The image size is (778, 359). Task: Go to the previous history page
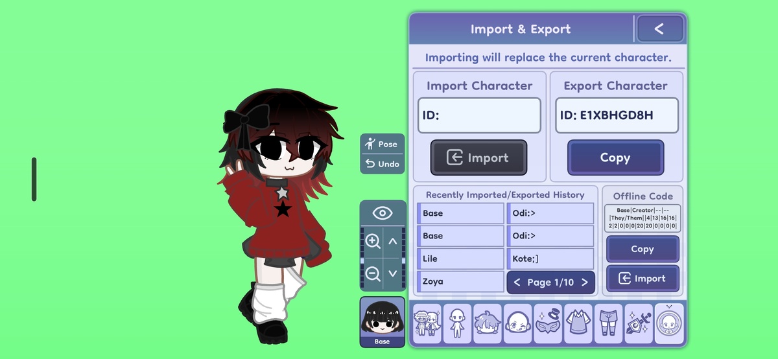click(x=517, y=283)
